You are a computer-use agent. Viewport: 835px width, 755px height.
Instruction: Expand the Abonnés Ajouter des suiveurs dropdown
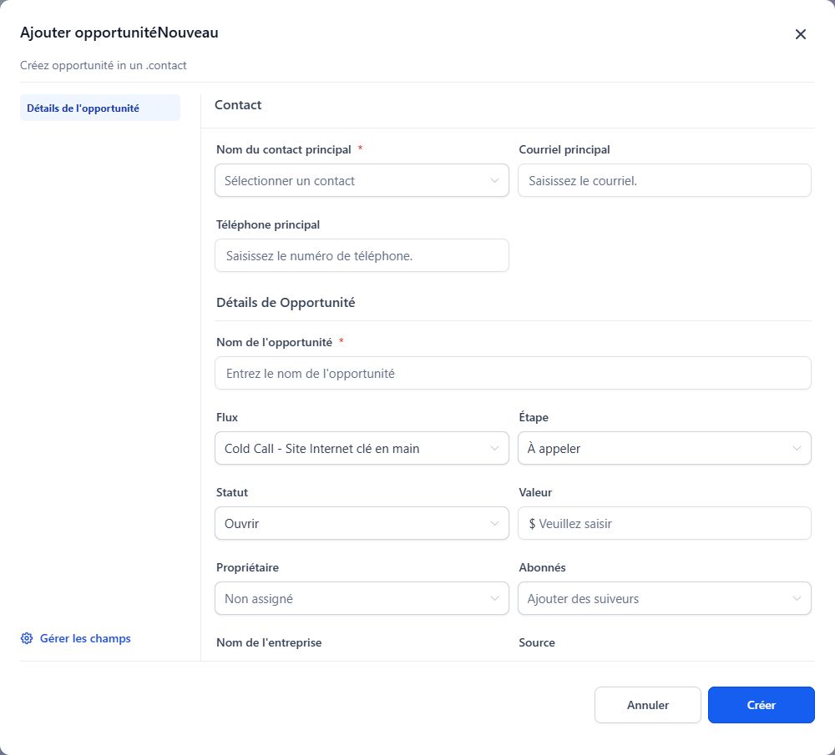664,598
